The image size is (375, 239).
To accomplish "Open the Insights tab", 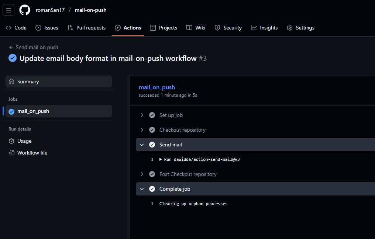I will click(264, 28).
